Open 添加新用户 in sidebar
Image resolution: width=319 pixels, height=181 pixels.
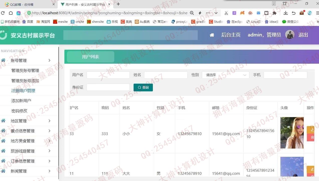point(21,101)
